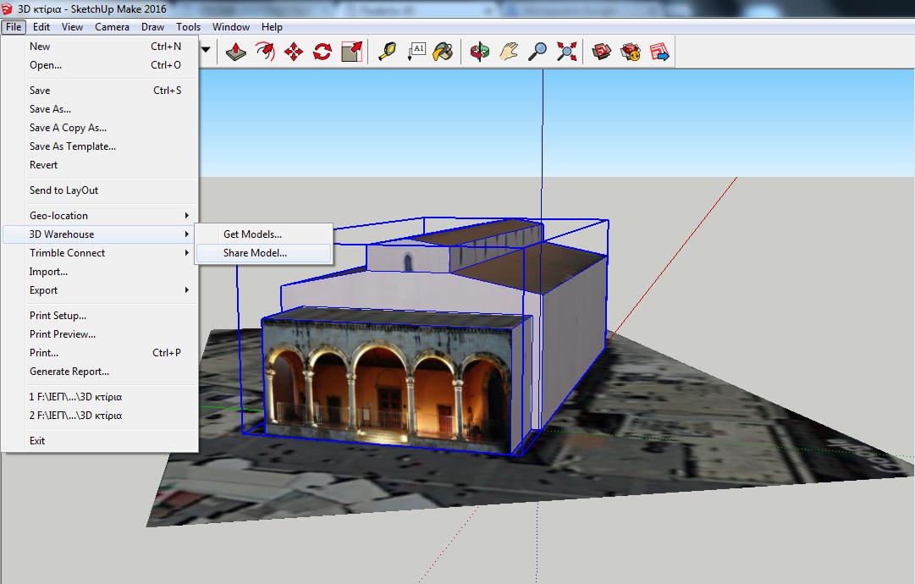Choose Share Model... in the submenu
The width and height of the screenshot is (915, 584).
(264, 252)
